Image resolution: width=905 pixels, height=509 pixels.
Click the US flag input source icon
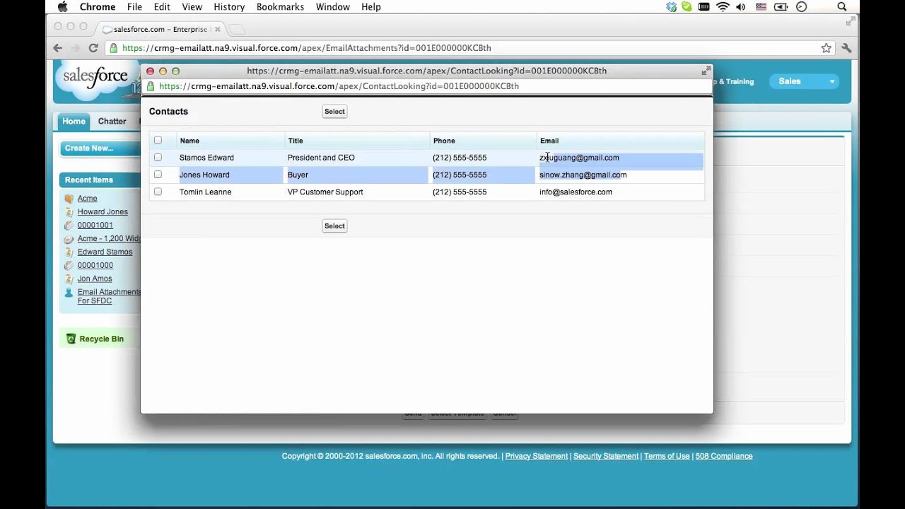click(x=761, y=7)
